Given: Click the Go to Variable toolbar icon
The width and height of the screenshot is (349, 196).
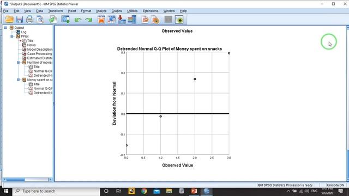Looking at the screenshot, I should coord(122,20).
